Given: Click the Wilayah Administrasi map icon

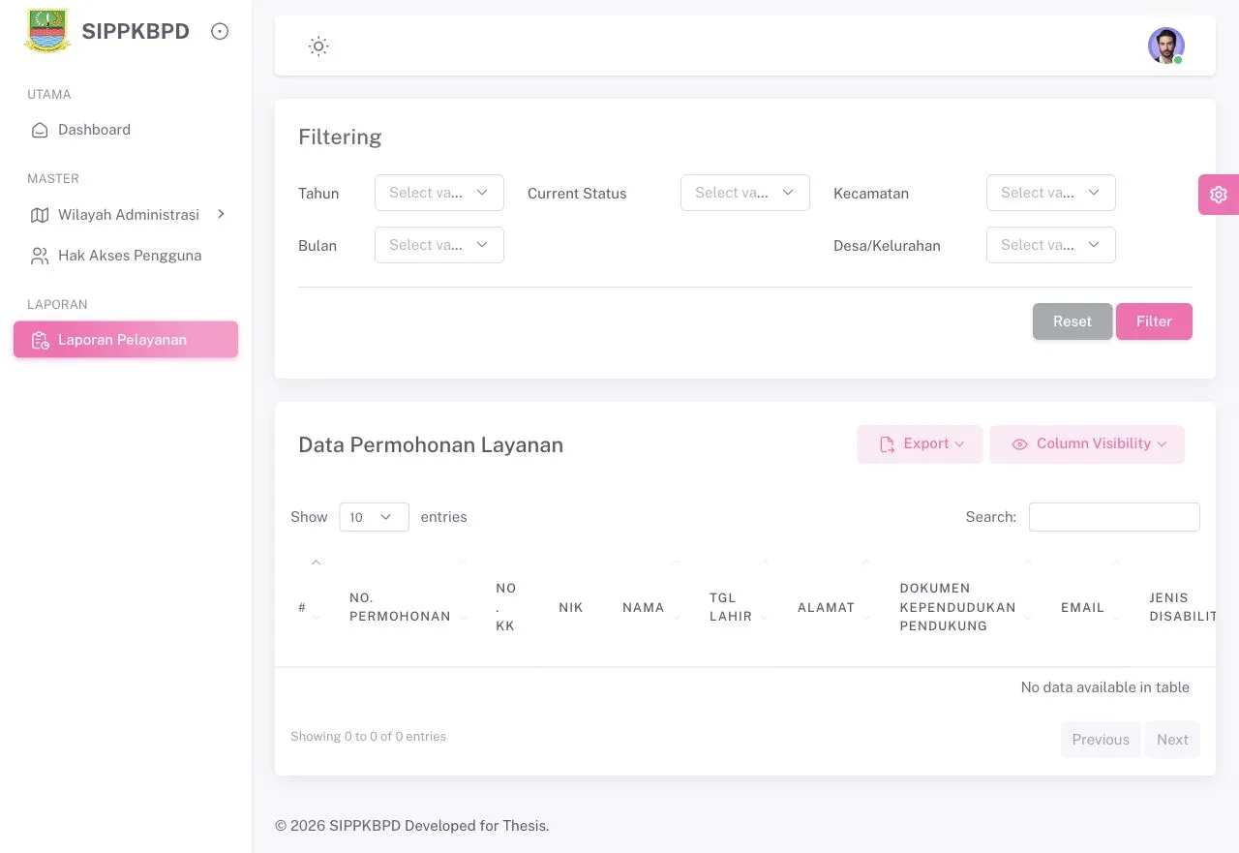Looking at the screenshot, I should 40,215.
